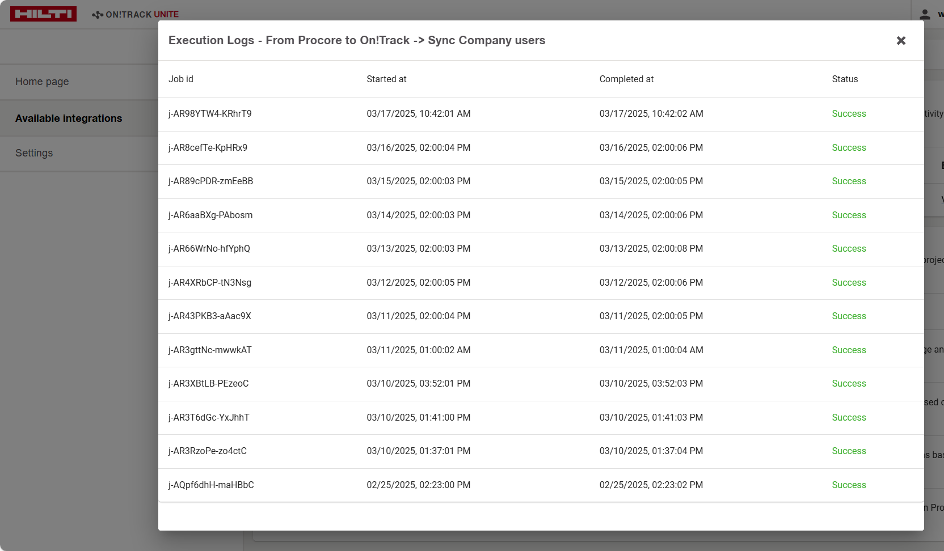Click completion time 03/11/2025, 02:00:05 PM
944x551 pixels.
tap(651, 316)
